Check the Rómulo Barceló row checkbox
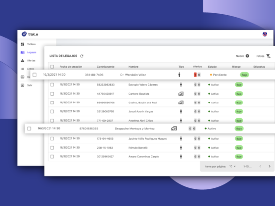The height and width of the screenshot is (206, 275). pyautogui.click(x=52, y=148)
